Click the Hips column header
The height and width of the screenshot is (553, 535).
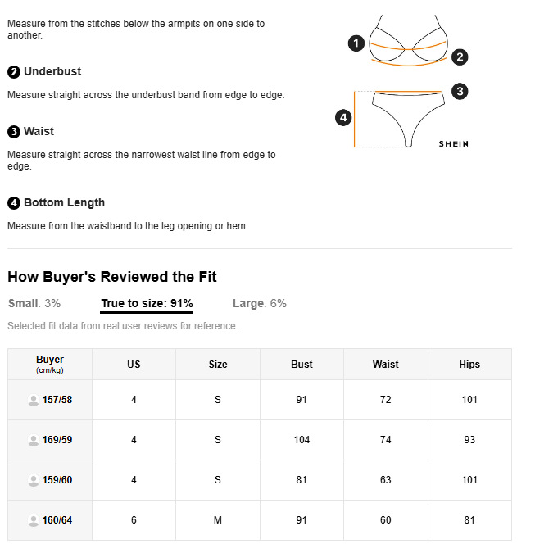click(469, 365)
